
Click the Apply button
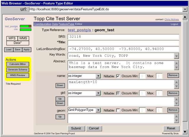27,50
